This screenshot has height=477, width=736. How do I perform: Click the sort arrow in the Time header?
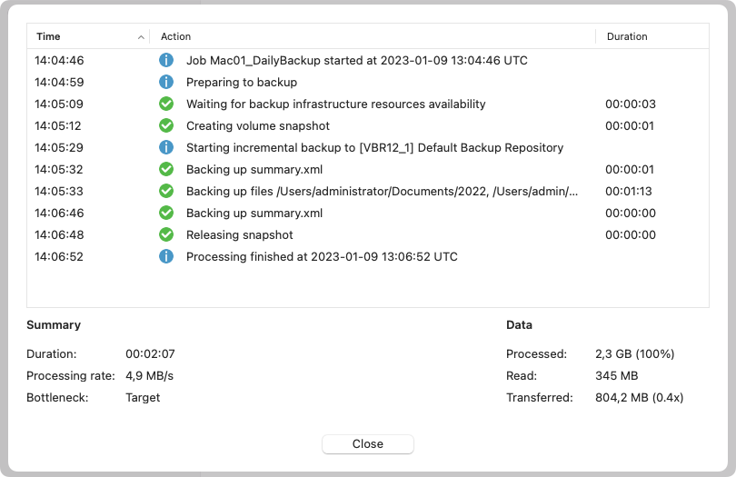coord(141,37)
